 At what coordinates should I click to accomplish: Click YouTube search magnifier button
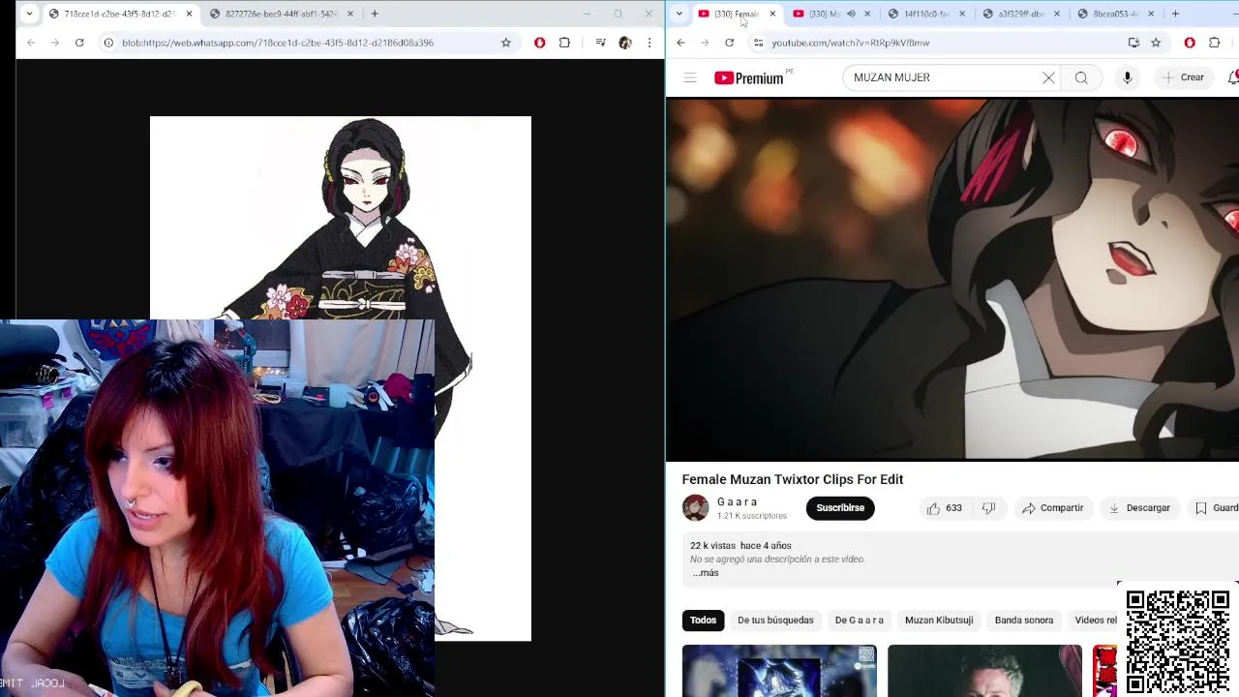[1081, 77]
